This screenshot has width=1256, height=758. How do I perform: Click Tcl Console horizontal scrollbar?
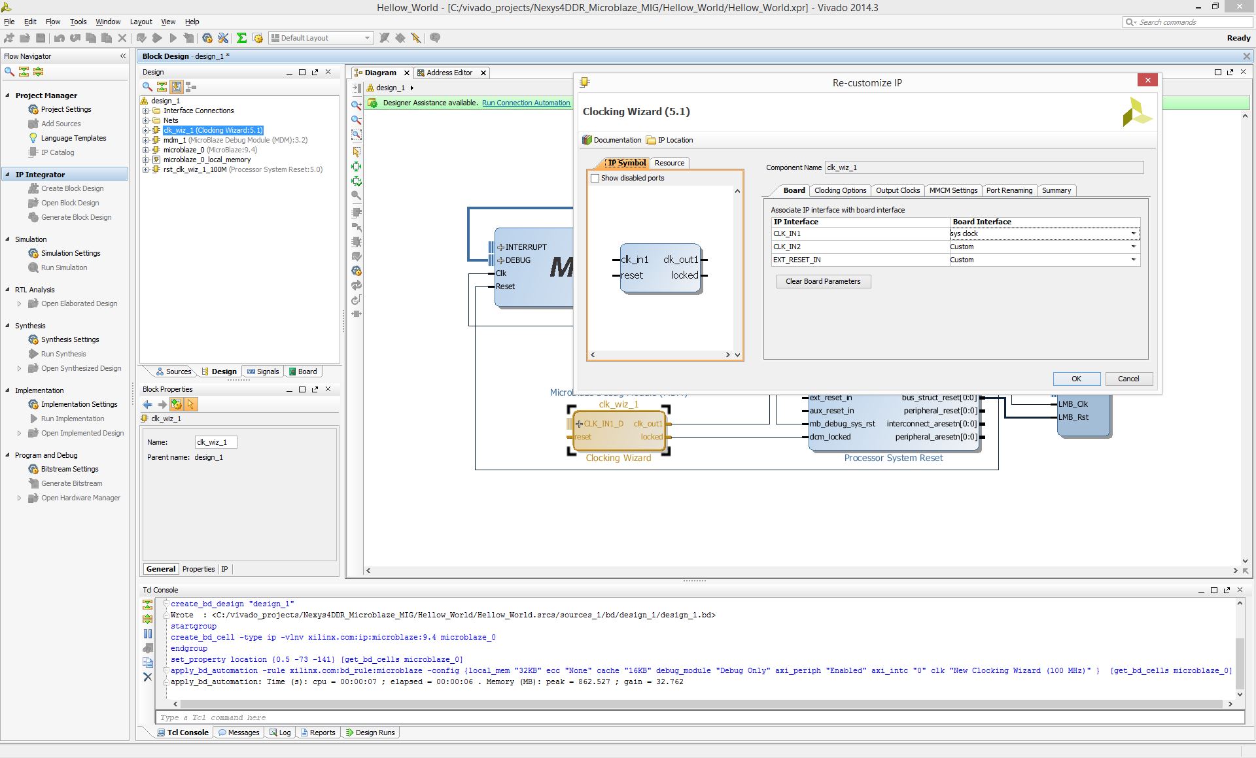pyautogui.click(x=701, y=704)
